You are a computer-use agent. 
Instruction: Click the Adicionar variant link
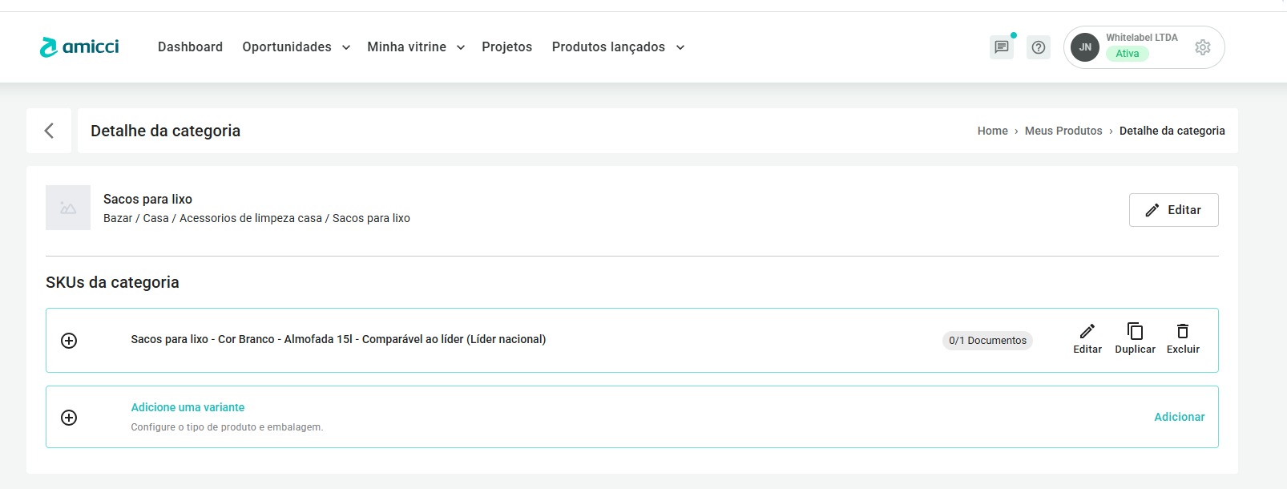pos(1179,417)
